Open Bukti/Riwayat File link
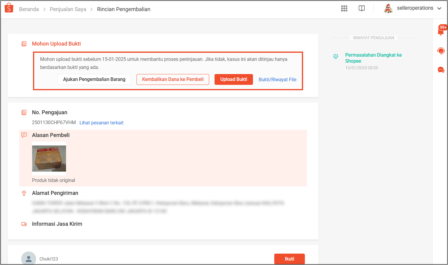The width and height of the screenshot is (448, 265). click(277, 79)
